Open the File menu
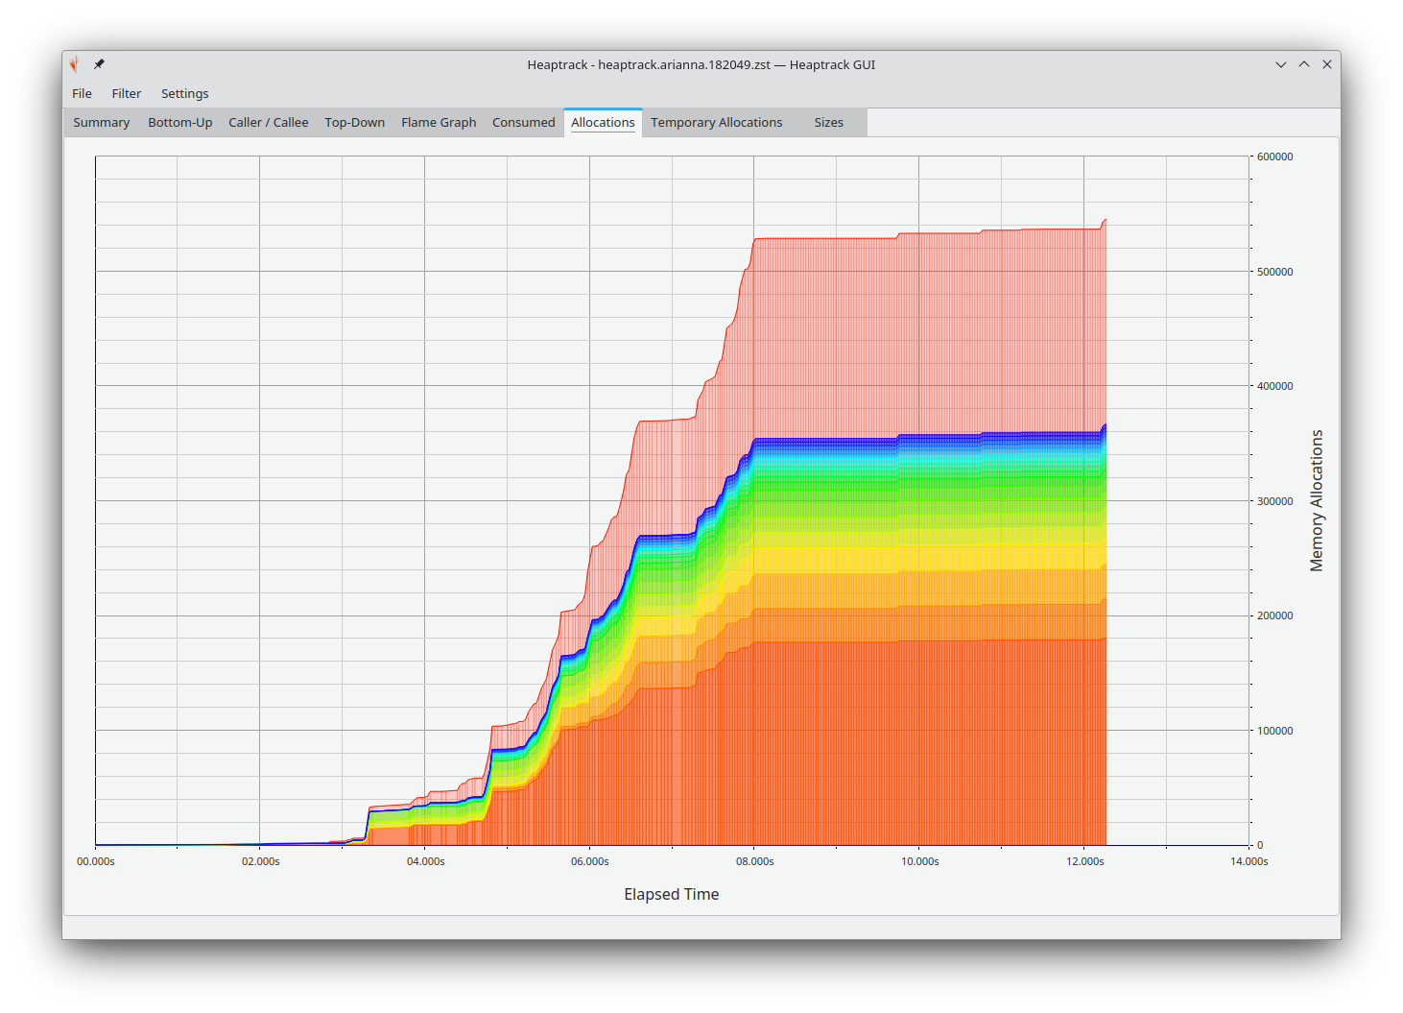Viewport: 1403px width, 1013px height. pyautogui.click(x=82, y=93)
